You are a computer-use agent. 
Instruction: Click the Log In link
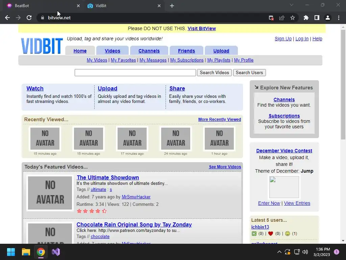point(302,39)
